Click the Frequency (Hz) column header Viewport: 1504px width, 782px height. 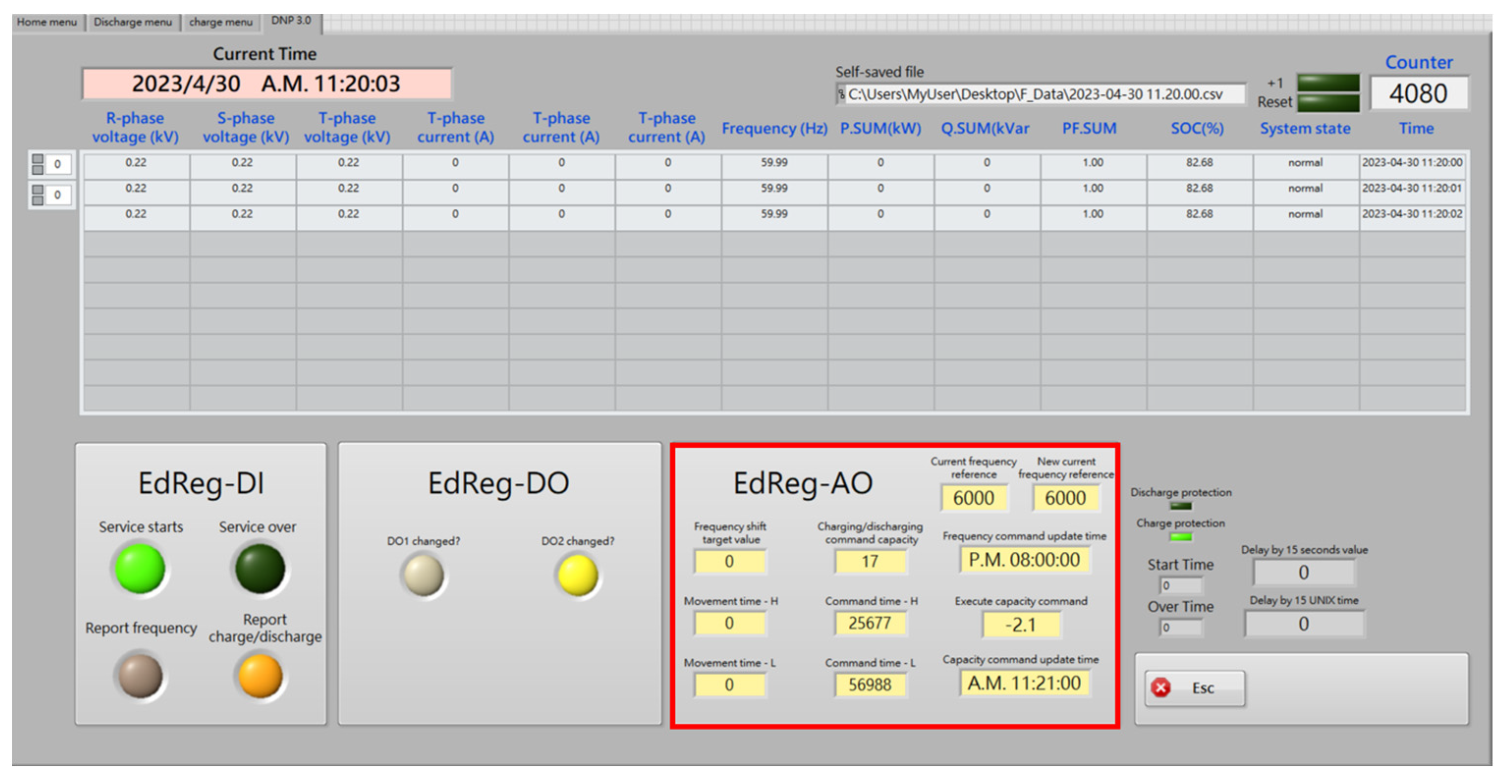774,129
